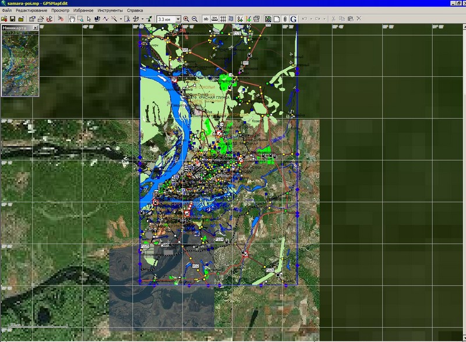
Task: Save the map with the floppy icon
Action: (x=12, y=19)
